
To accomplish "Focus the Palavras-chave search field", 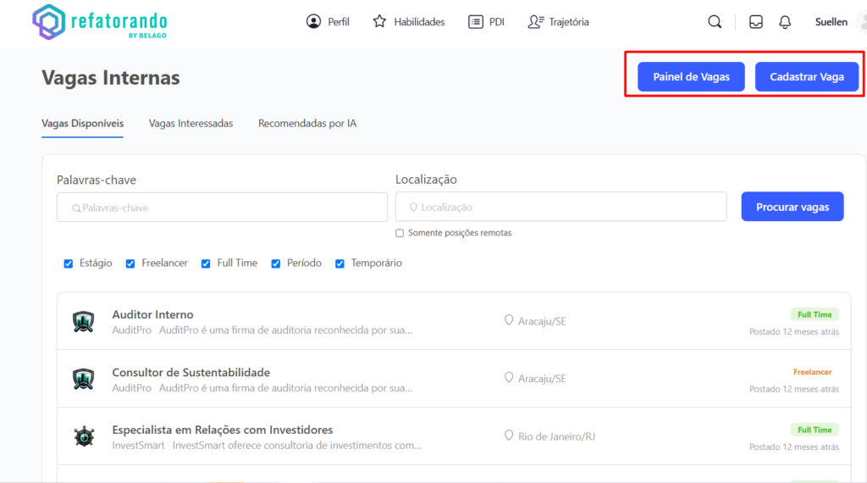I will pyautogui.click(x=222, y=207).
